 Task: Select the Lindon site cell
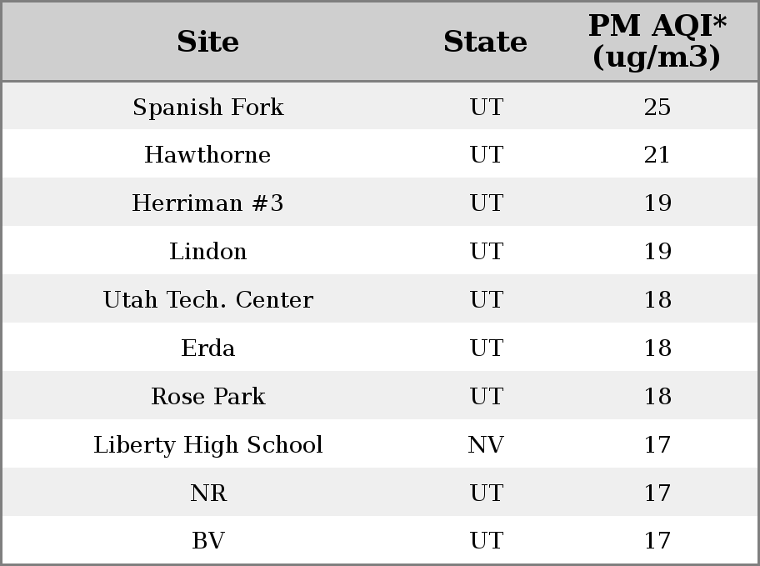pos(208,251)
